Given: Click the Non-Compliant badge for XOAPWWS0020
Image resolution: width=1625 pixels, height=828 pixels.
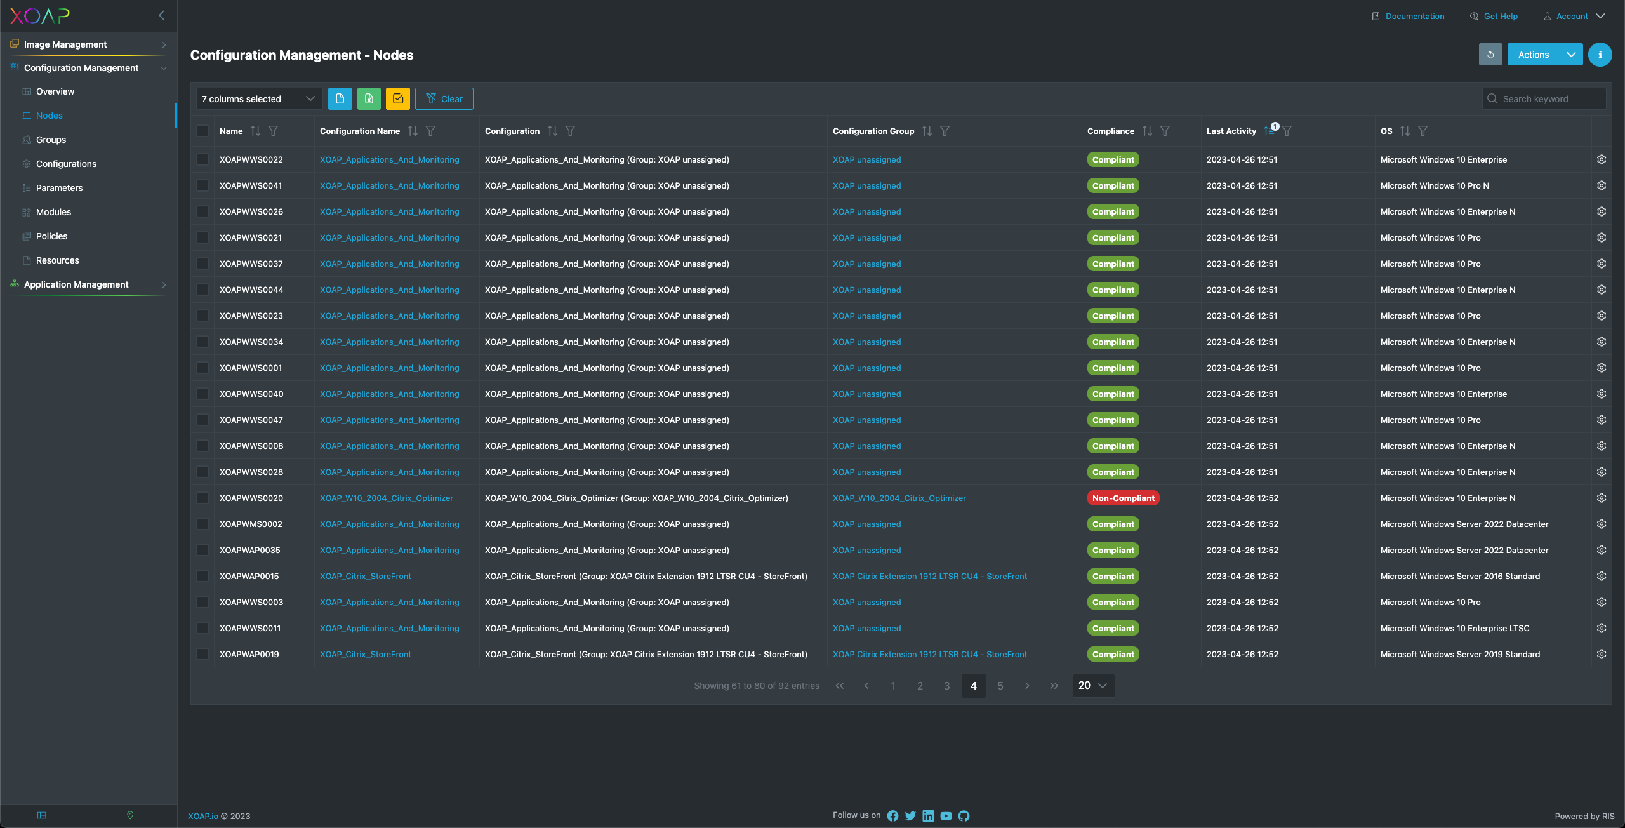Looking at the screenshot, I should (x=1123, y=498).
